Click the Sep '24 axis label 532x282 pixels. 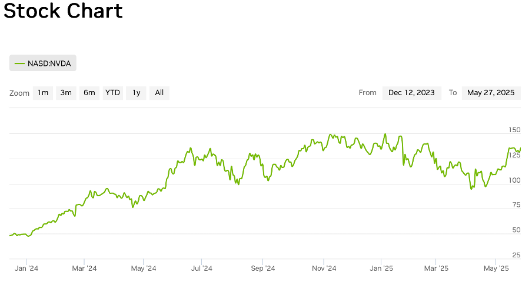tap(263, 268)
